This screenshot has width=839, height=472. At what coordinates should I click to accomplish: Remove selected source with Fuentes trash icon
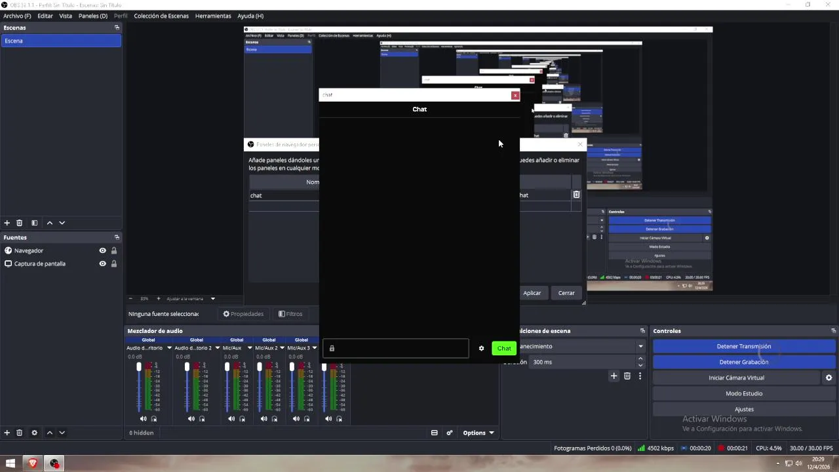coord(20,433)
